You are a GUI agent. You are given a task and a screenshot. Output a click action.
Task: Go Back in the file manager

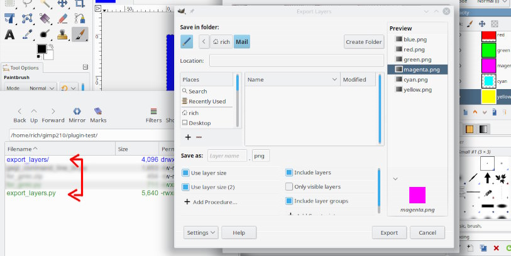pyautogui.click(x=19, y=115)
